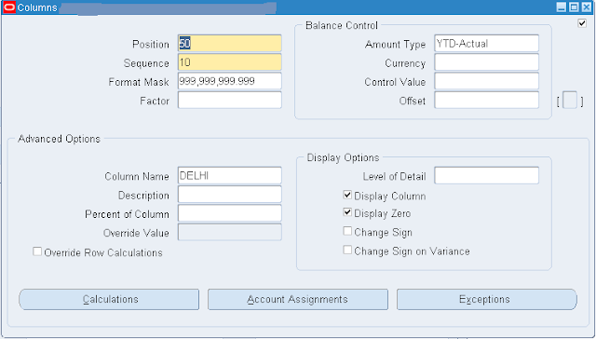Viewport: 596px width, 339px height.
Task: Maximize the Columns window
Action: click(x=574, y=7)
